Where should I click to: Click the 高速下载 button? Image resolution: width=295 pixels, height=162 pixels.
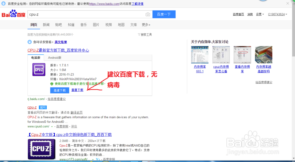[60, 90]
